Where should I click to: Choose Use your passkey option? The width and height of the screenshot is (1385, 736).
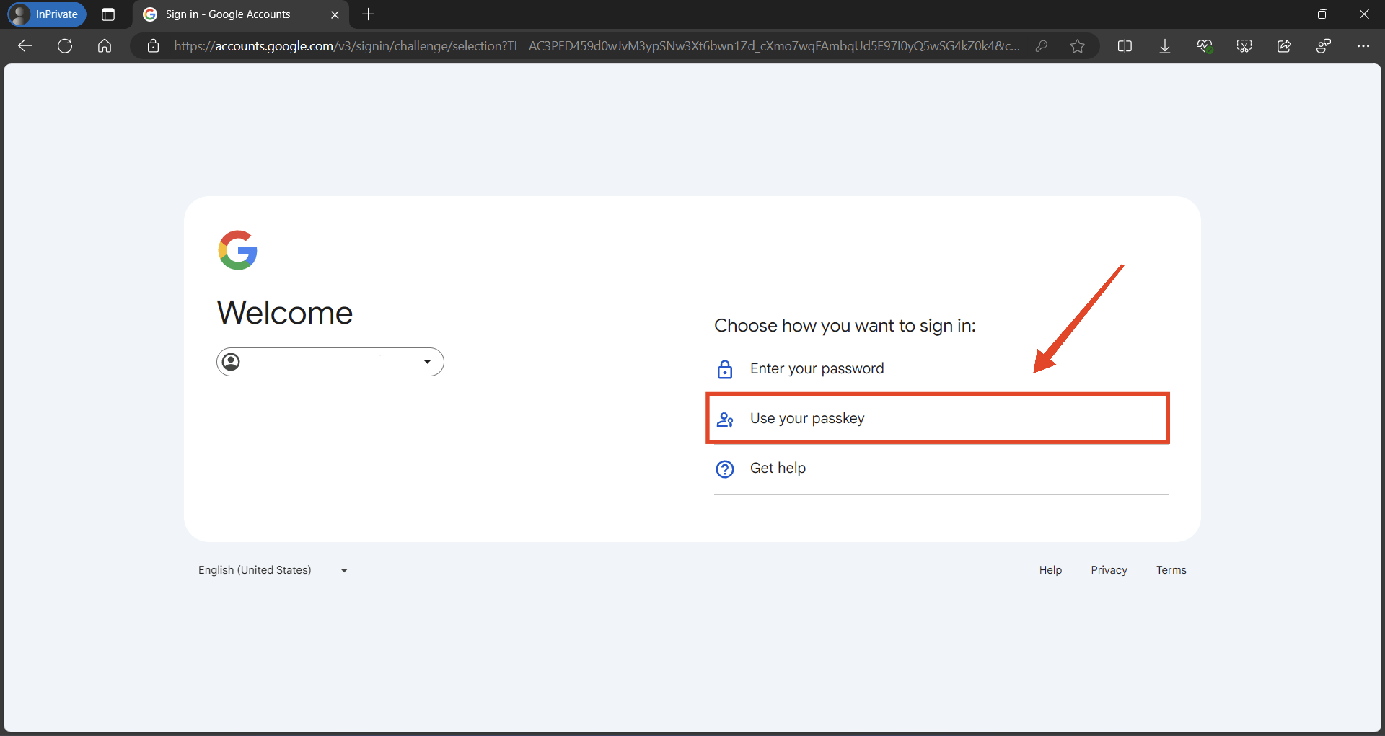[938, 419]
